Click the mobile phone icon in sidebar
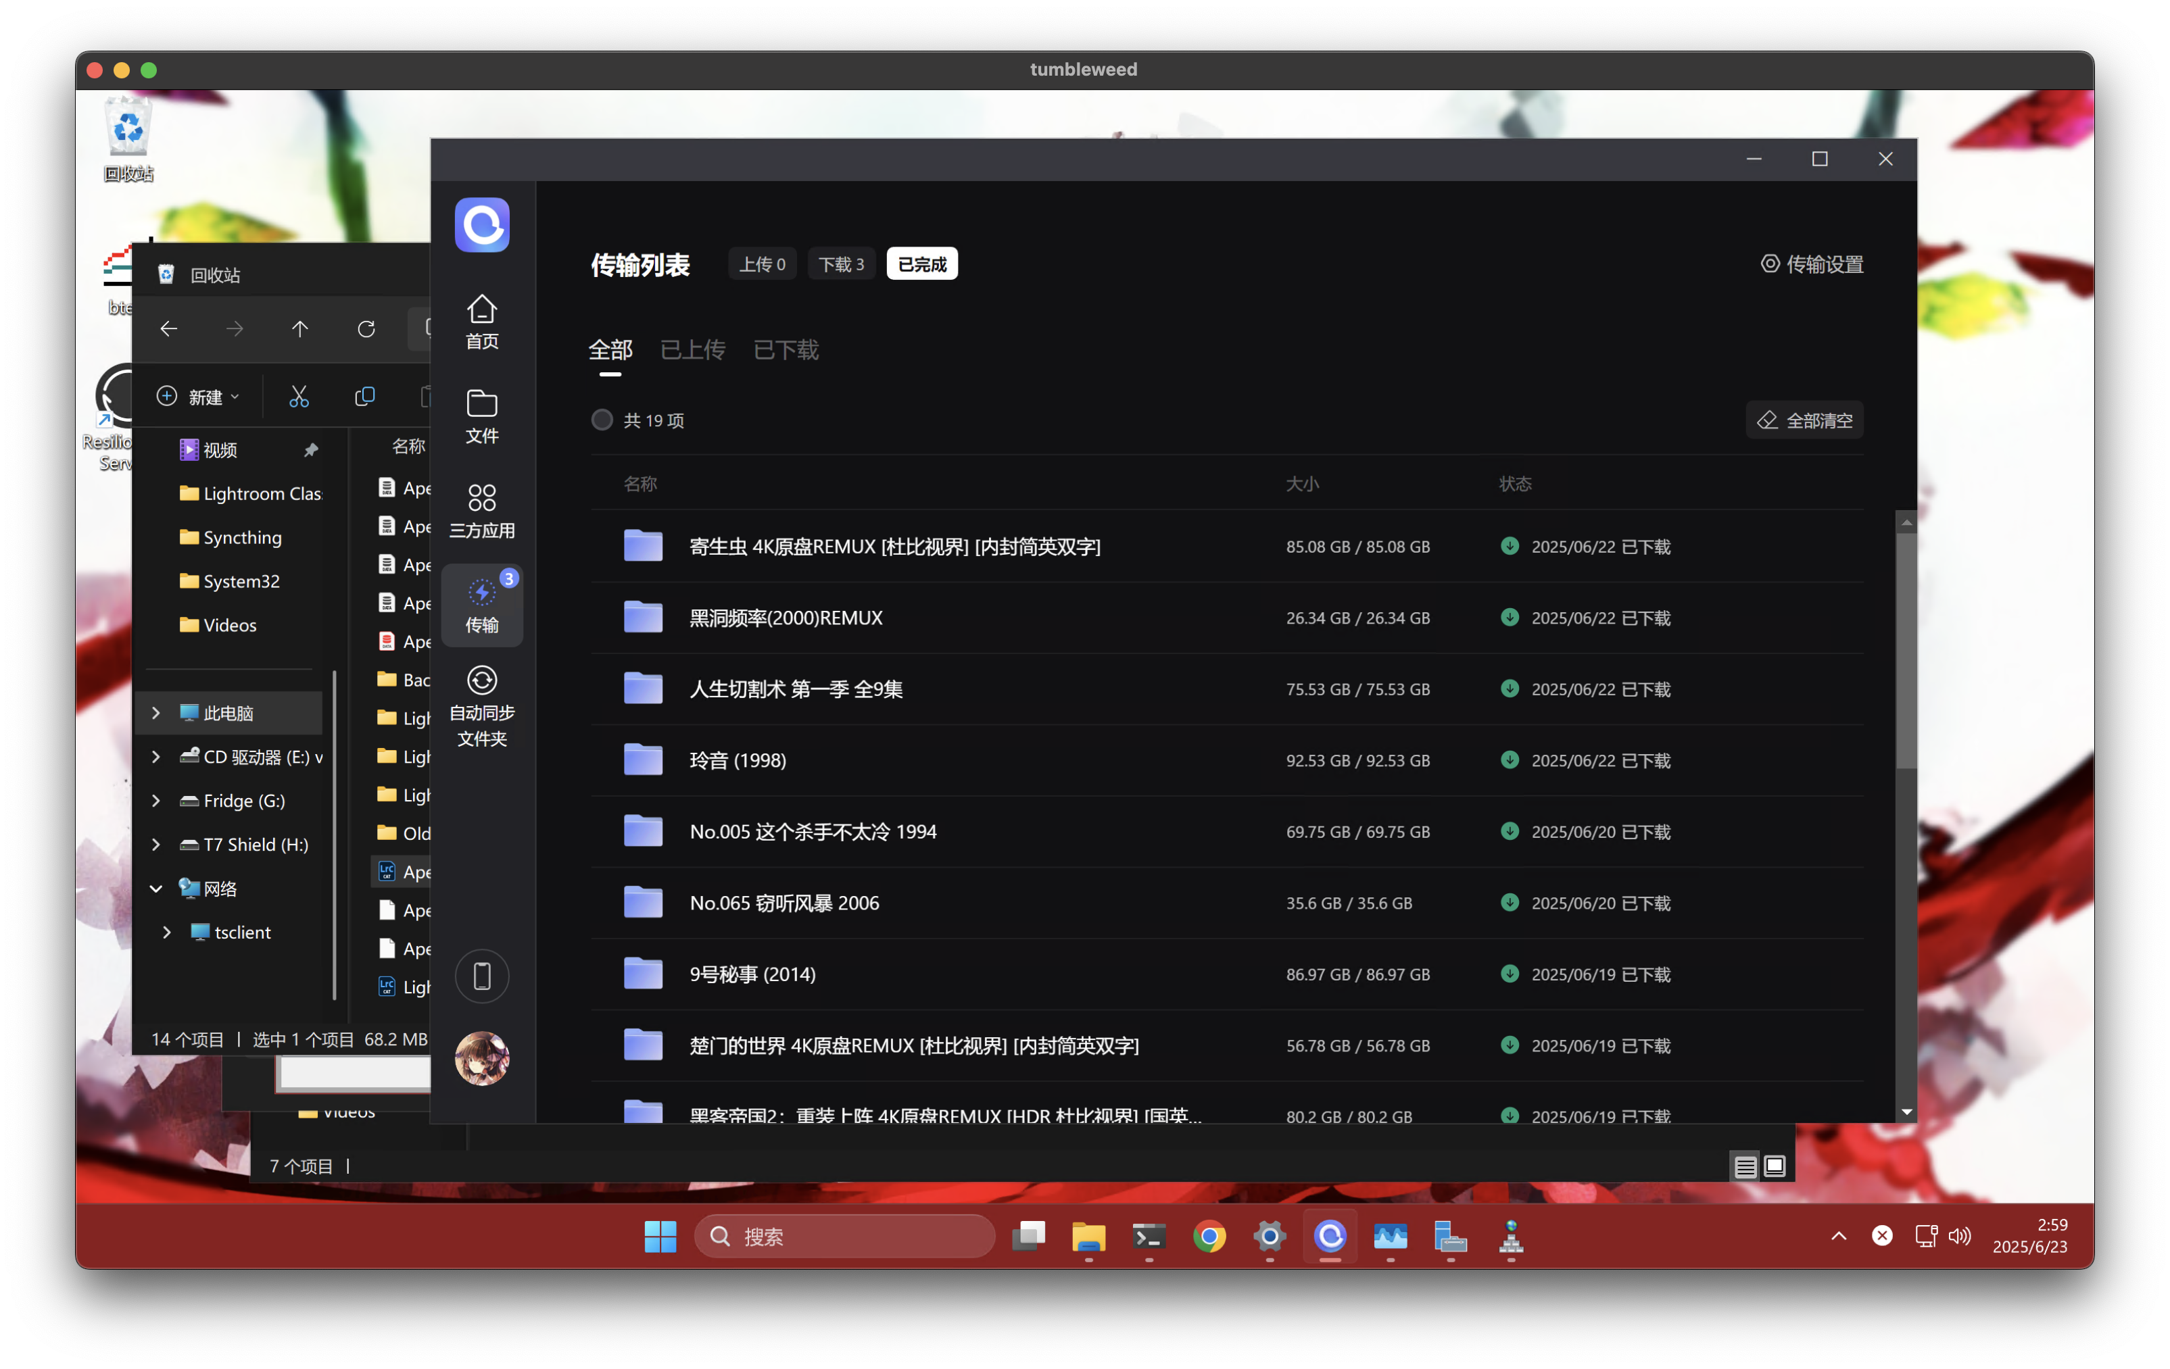The height and width of the screenshot is (1369, 2170). coord(482,976)
